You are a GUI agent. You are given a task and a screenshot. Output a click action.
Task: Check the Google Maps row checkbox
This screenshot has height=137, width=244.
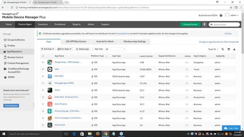pos(43,62)
